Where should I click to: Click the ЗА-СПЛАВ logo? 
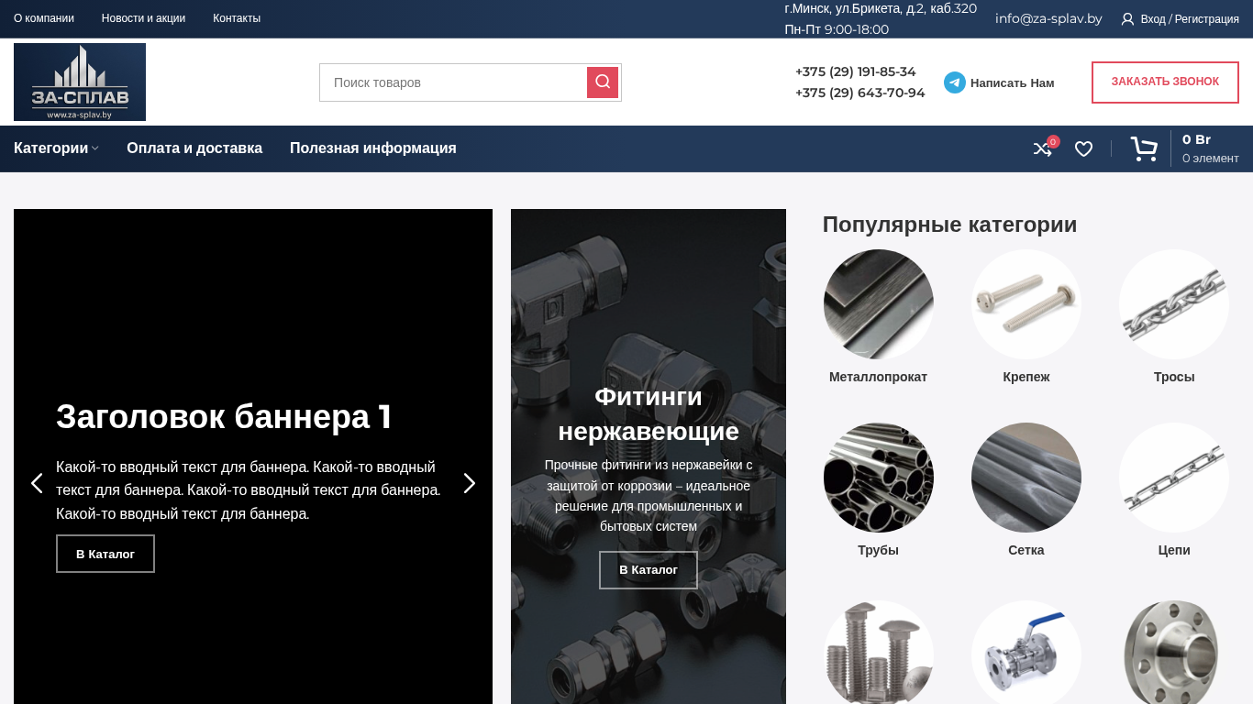click(80, 82)
